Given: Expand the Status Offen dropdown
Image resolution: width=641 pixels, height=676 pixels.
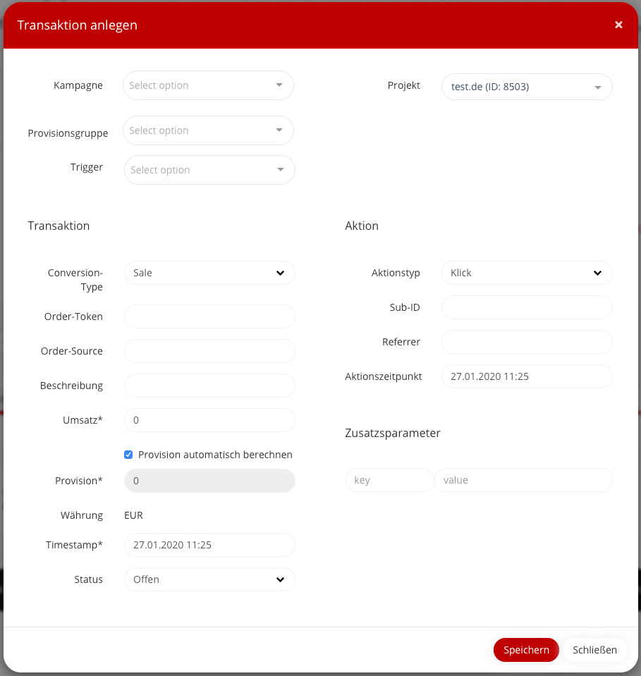Looking at the screenshot, I should point(209,579).
